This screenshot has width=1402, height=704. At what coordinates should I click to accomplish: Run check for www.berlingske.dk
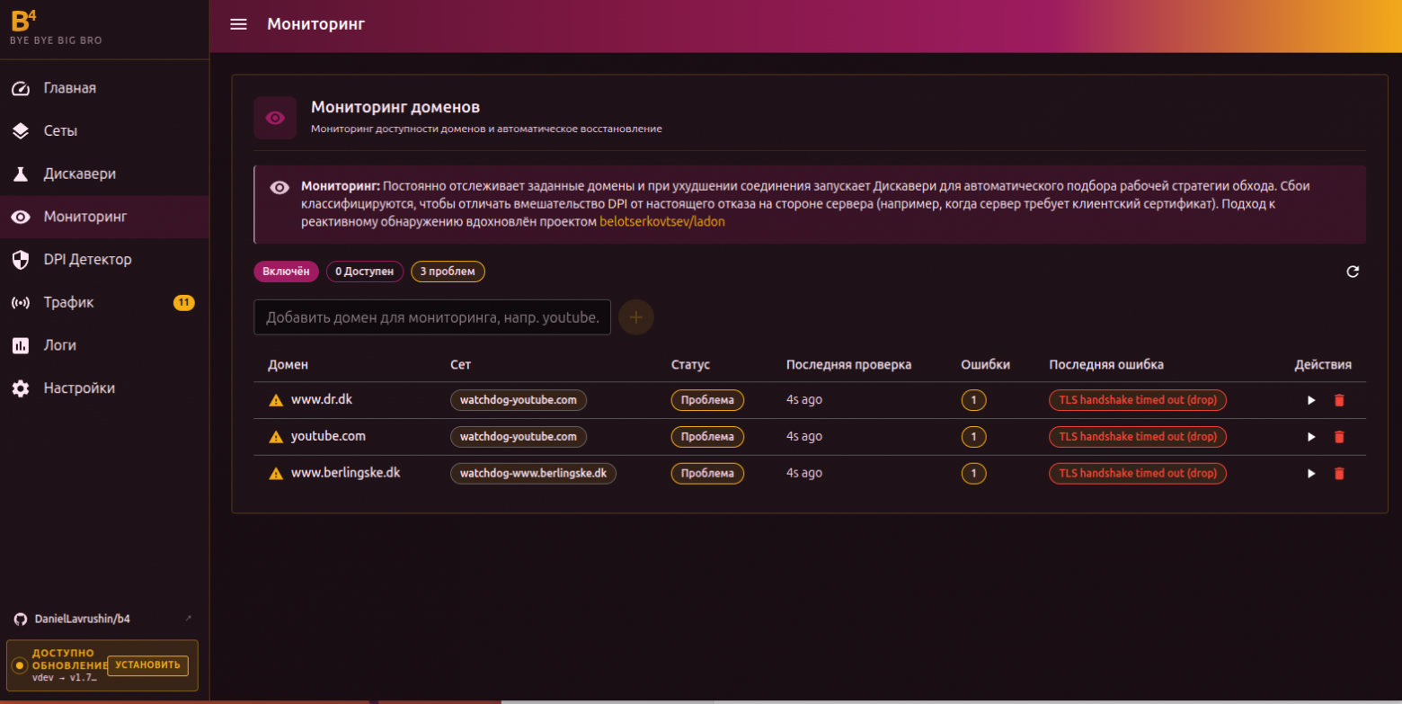click(x=1311, y=473)
